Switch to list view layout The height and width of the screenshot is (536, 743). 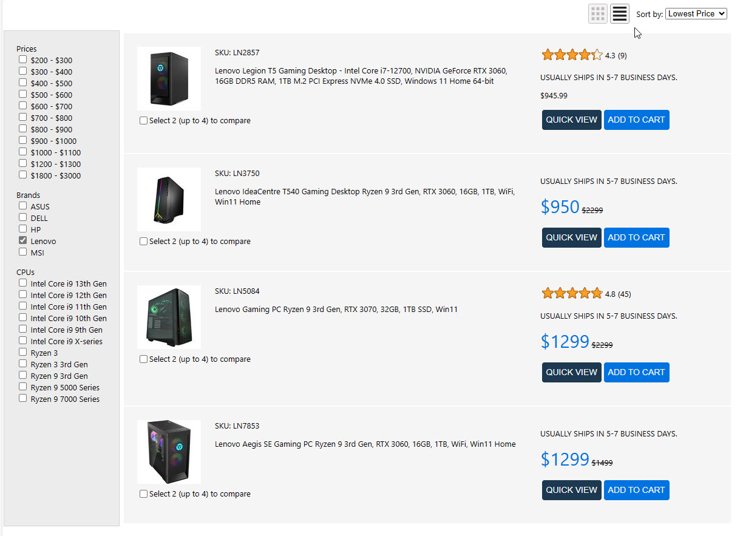click(x=619, y=13)
